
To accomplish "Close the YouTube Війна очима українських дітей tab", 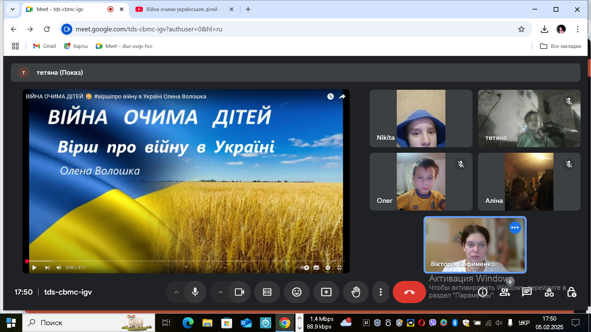I will point(231,9).
